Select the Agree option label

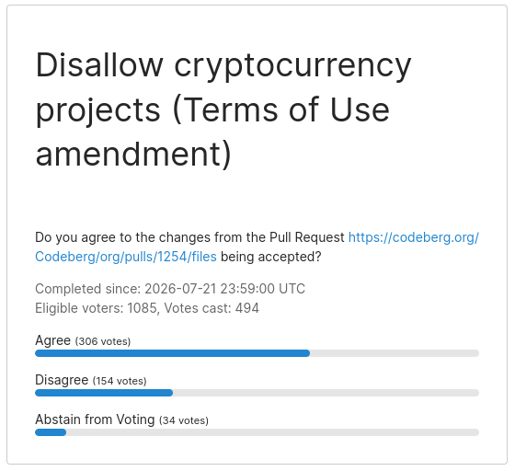click(53, 340)
